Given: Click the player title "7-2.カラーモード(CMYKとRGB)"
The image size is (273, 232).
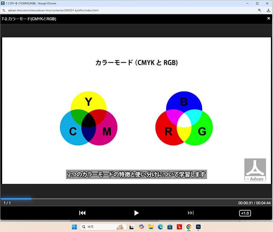Looking at the screenshot, I should (29, 19).
